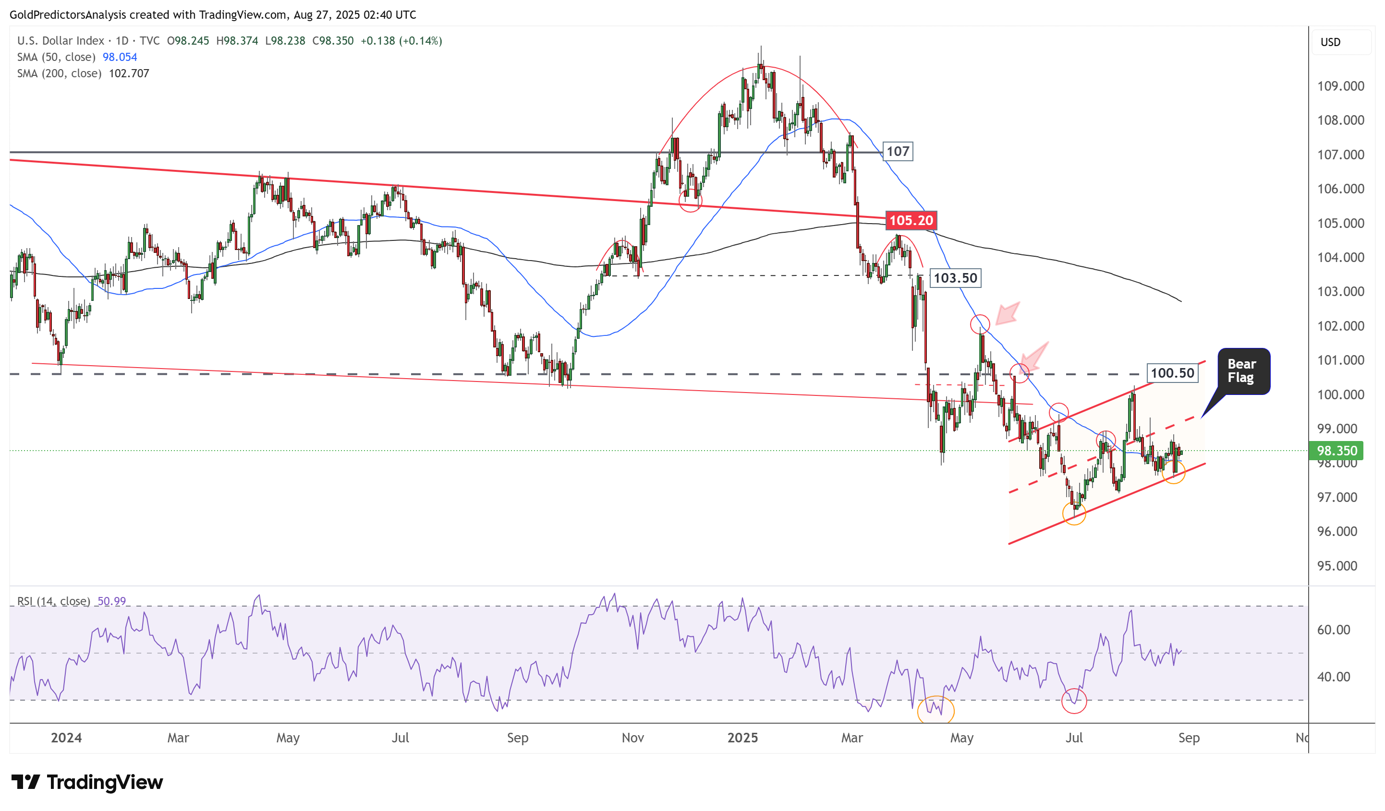Viewport: 1385px width, 811px height.
Task: Click the 100.50 level label
Action: pyautogui.click(x=1172, y=373)
